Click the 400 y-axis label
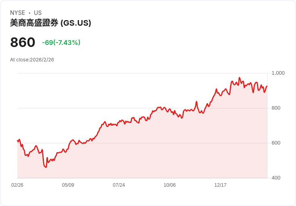Screen dimensions: 296x206 (276, 178)
